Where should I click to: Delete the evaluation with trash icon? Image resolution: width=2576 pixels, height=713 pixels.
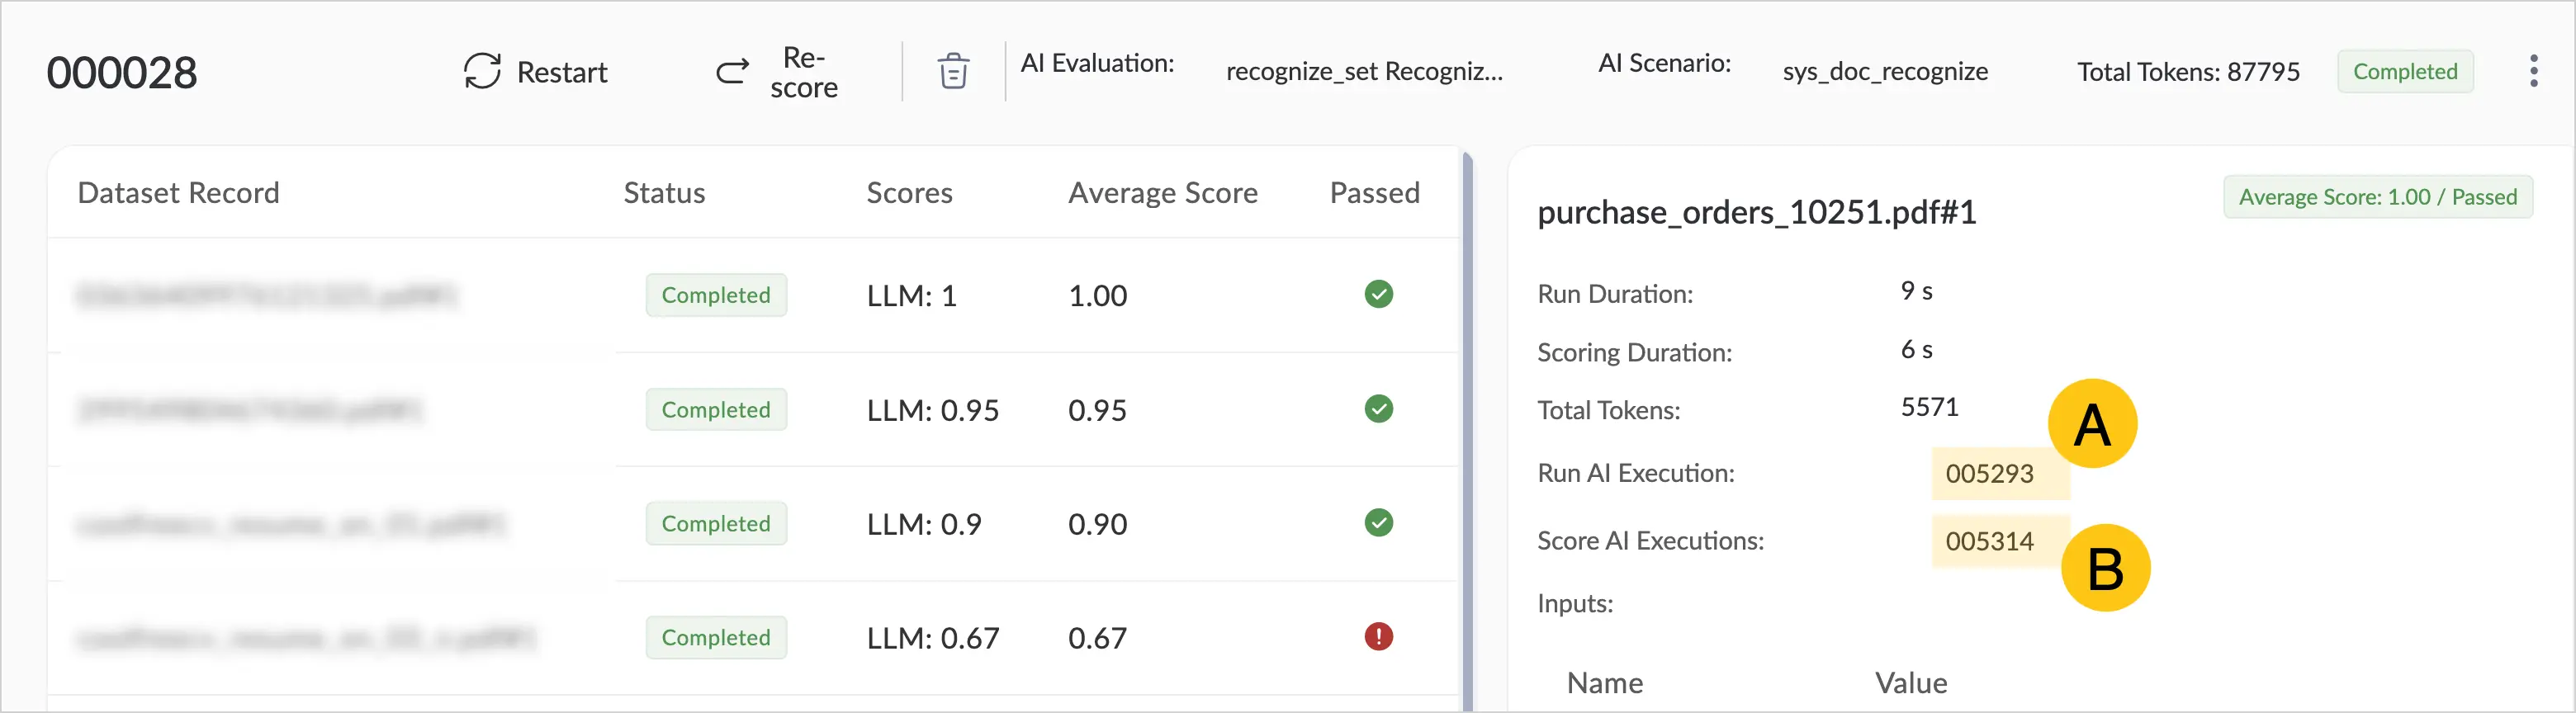(953, 71)
